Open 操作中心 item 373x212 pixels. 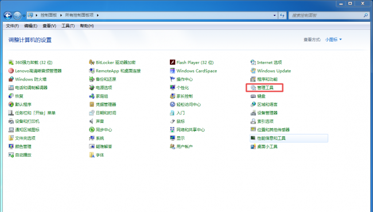point(181,79)
